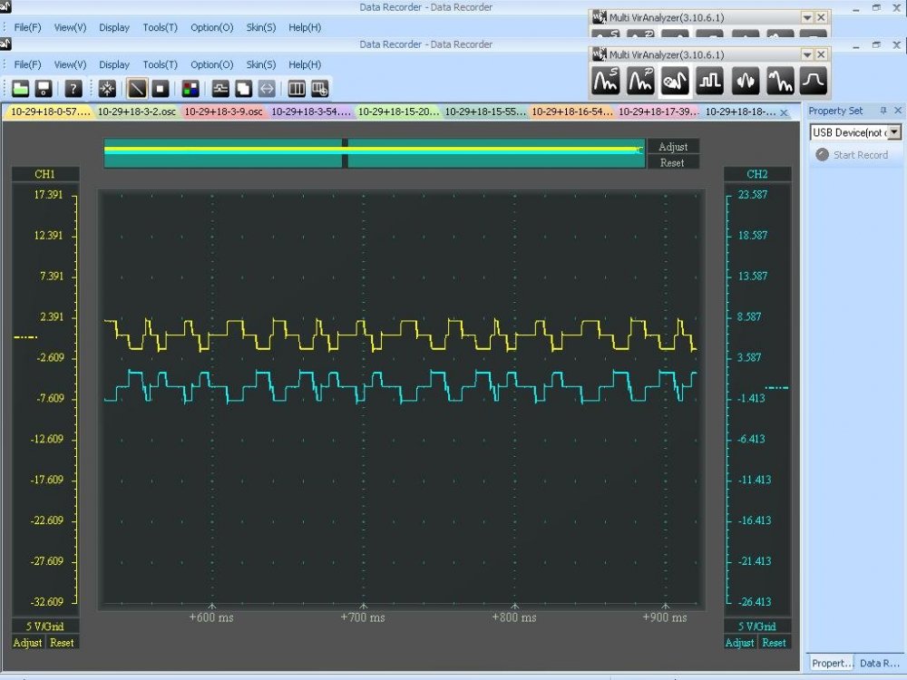Image resolution: width=907 pixels, height=680 pixels.
Task: Expand the Multi VirAnalyzer title dropdown arrow
Action: point(806,56)
